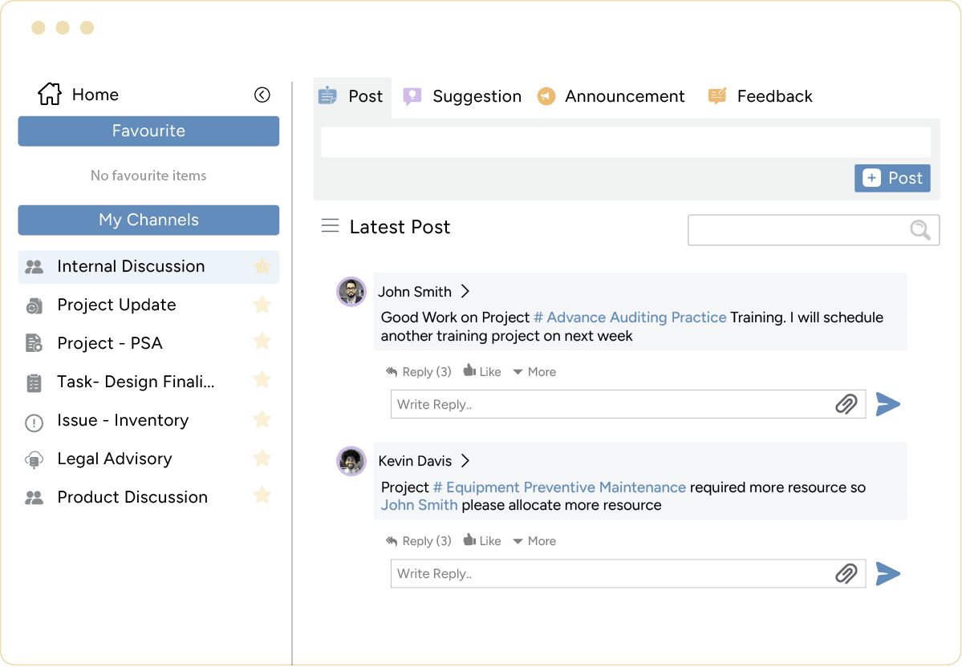Favorite the Project - PSA channel
The image size is (962, 671).
tap(262, 342)
